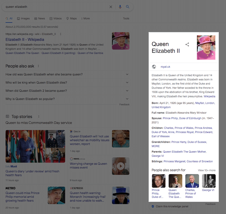Expand Who will be king when Queen Elizabeth dies

pos(67,83)
